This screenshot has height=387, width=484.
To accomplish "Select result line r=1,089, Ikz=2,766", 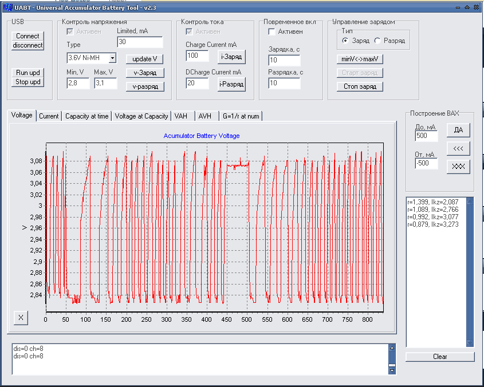I will (x=433, y=210).
